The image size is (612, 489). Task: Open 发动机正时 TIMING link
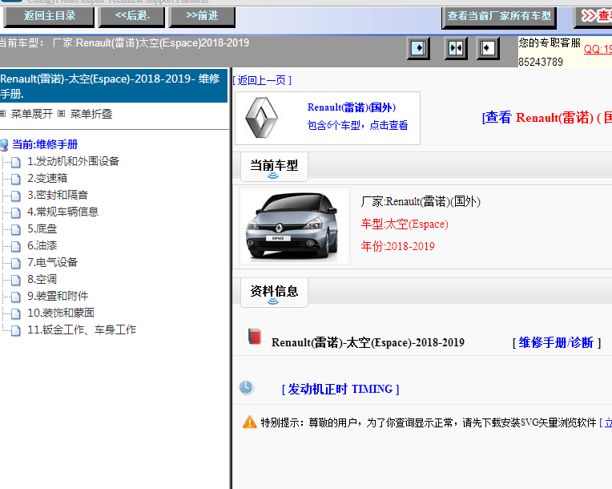tap(340, 389)
